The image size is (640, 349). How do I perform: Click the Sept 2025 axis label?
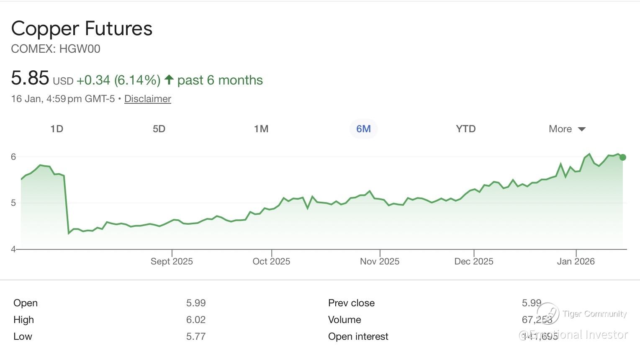point(172,262)
